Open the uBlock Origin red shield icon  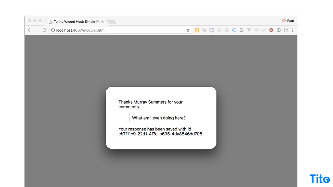[x=271, y=30]
